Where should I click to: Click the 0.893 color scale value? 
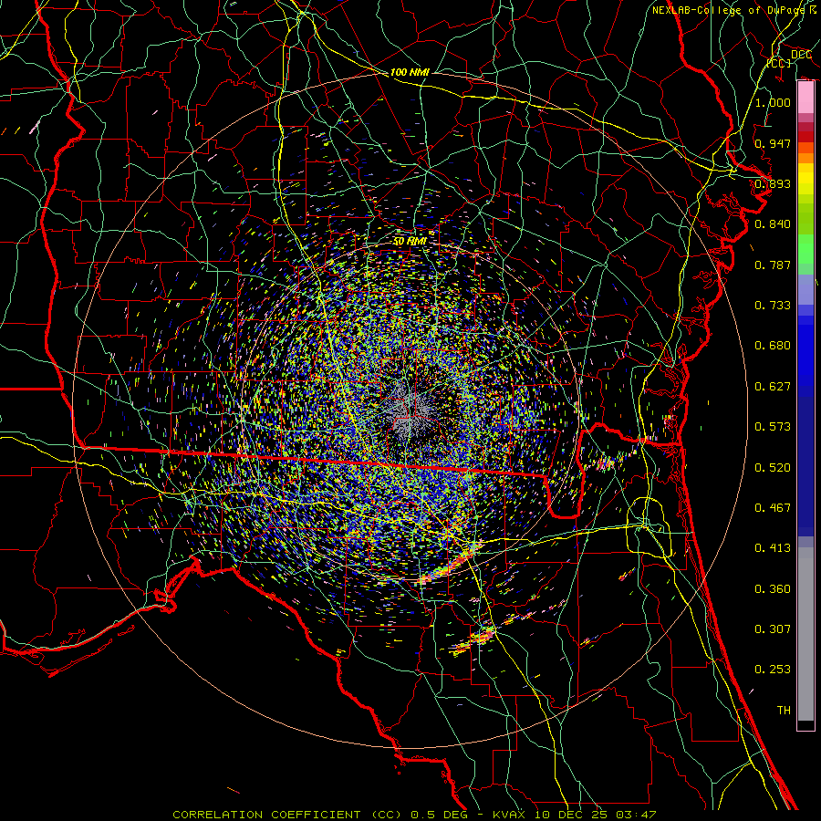[773, 183]
